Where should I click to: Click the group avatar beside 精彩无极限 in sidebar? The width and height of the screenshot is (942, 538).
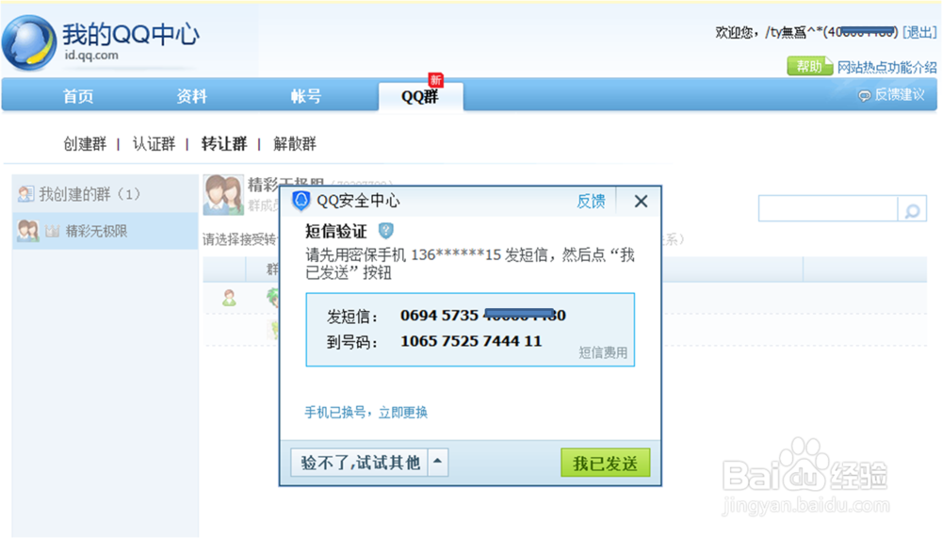click(x=27, y=231)
